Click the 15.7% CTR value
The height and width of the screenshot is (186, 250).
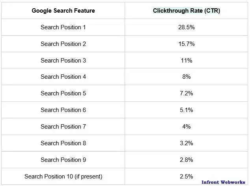(x=187, y=44)
